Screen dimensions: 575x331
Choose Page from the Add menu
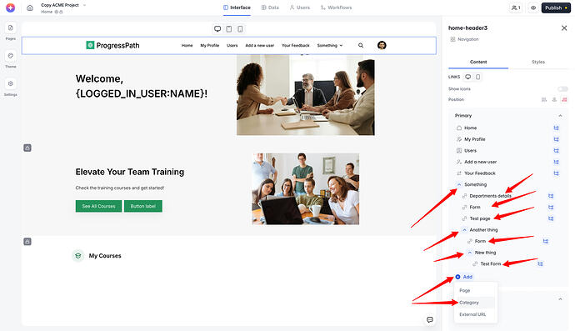tap(475, 290)
